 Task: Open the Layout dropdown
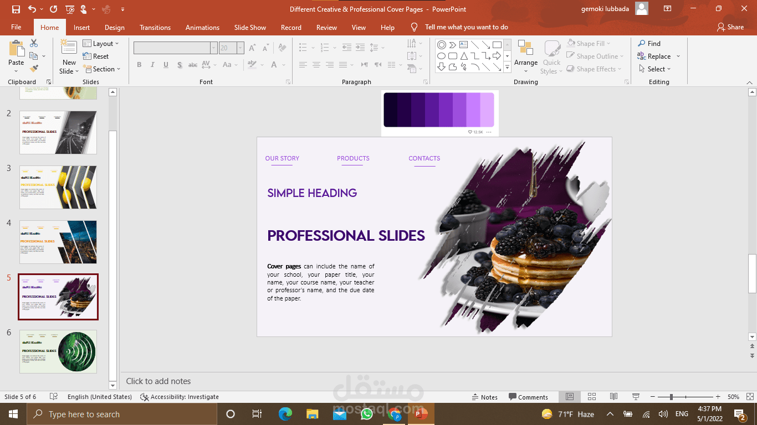tap(100, 44)
